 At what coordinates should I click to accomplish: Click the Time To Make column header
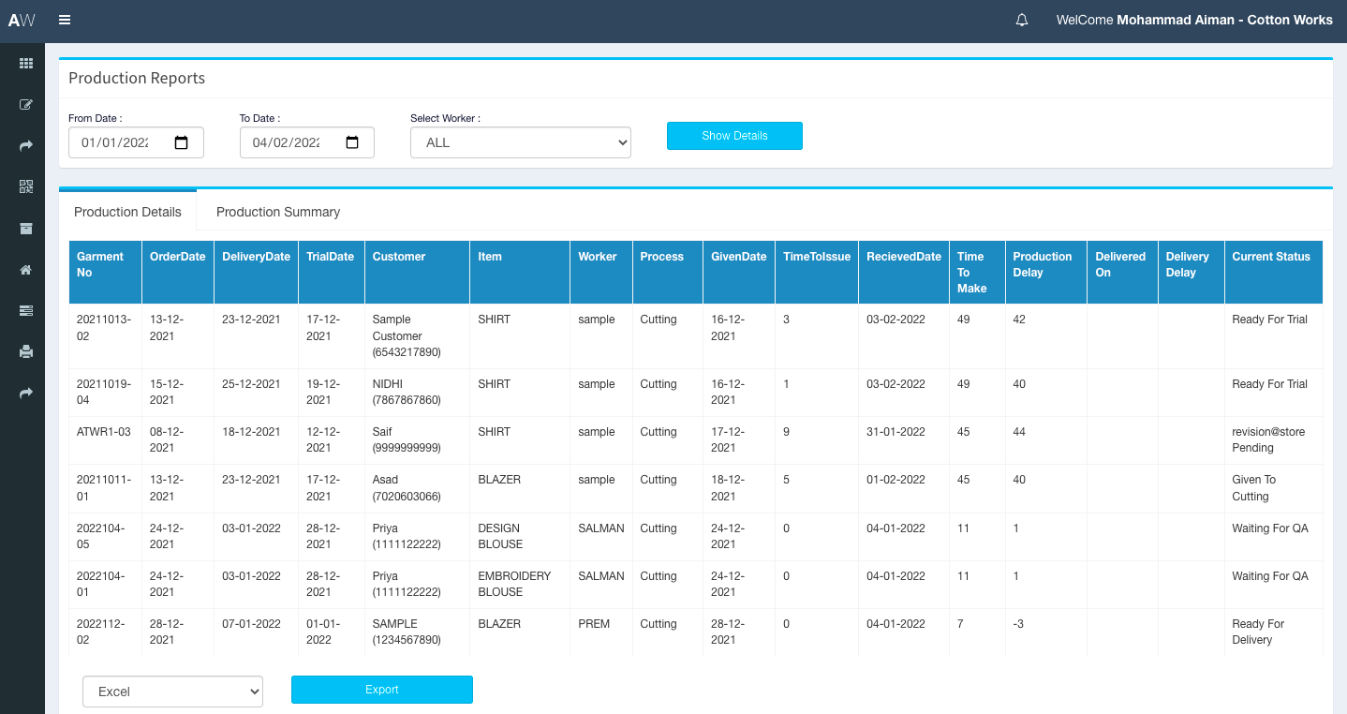pyautogui.click(x=978, y=272)
